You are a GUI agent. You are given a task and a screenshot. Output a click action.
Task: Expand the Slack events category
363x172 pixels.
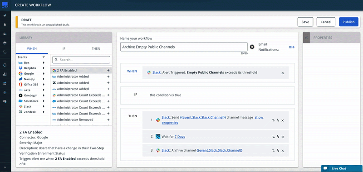coord(44,107)
